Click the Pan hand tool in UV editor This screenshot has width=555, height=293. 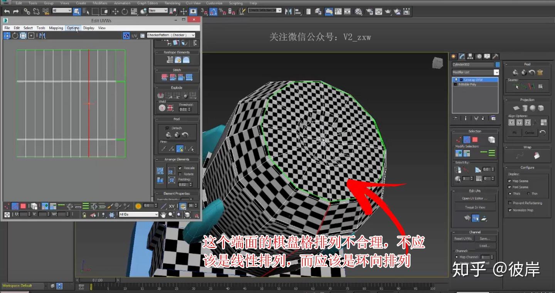(x=163, y=215)
